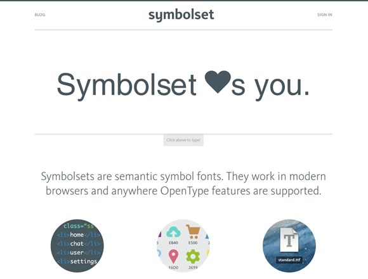Click the green gear icon
The width and height of the screenshot is (368, 279).
pyautogui.click(x=193, y=257)
